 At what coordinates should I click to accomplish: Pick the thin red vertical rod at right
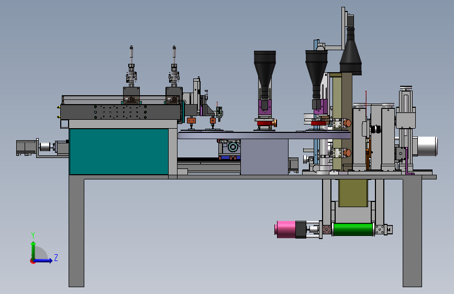(366, 104)
